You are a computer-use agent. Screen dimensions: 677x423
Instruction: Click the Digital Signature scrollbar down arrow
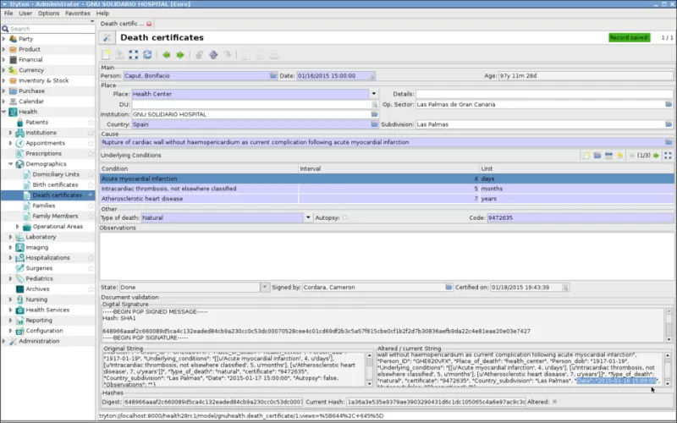point(669,340)
